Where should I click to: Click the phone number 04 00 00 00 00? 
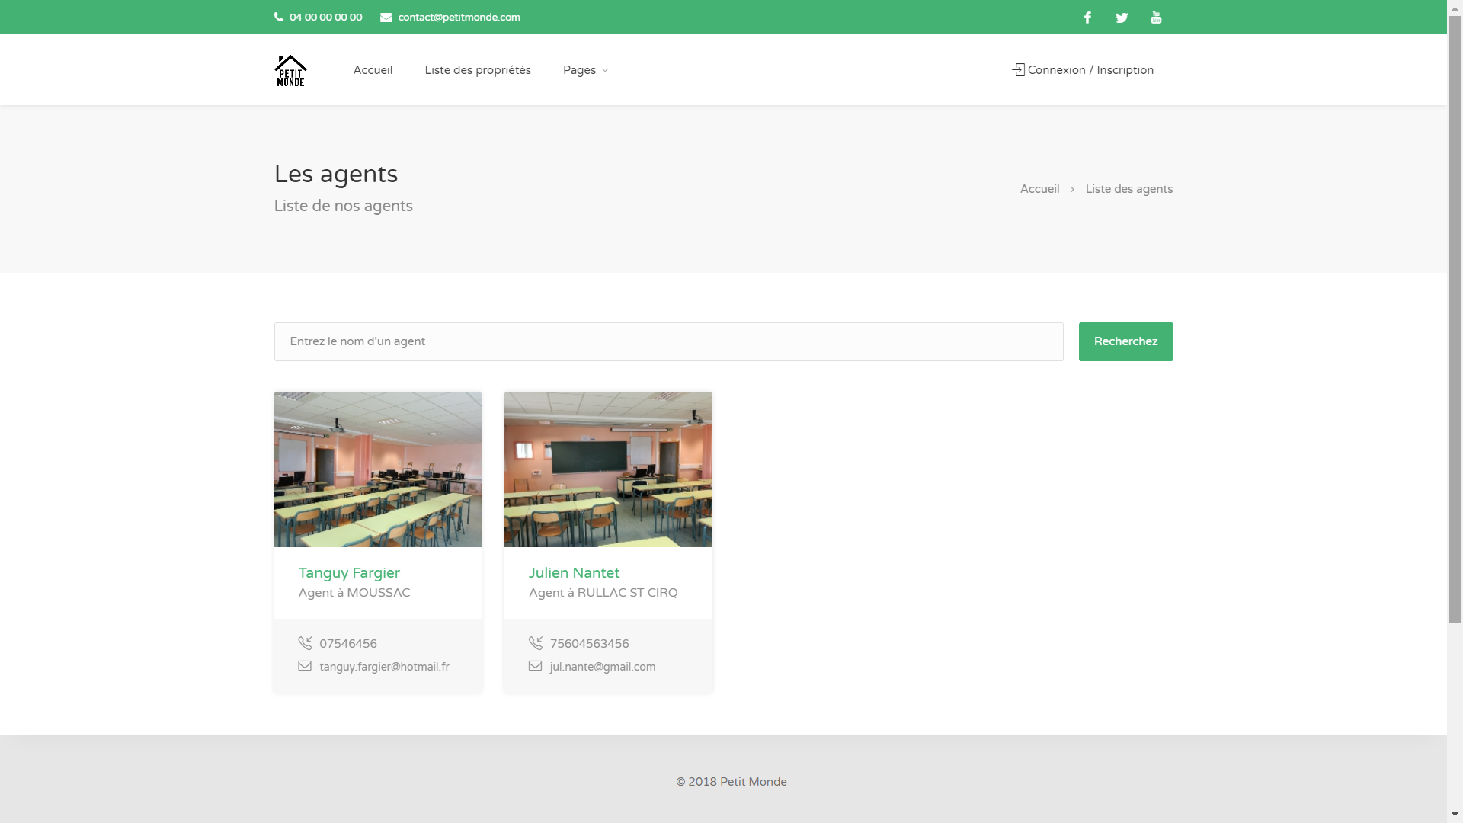coord(325,18)
